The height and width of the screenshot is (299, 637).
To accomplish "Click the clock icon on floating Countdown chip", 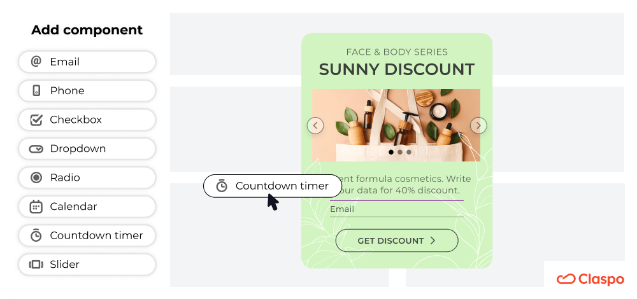I will click(222, 186).
